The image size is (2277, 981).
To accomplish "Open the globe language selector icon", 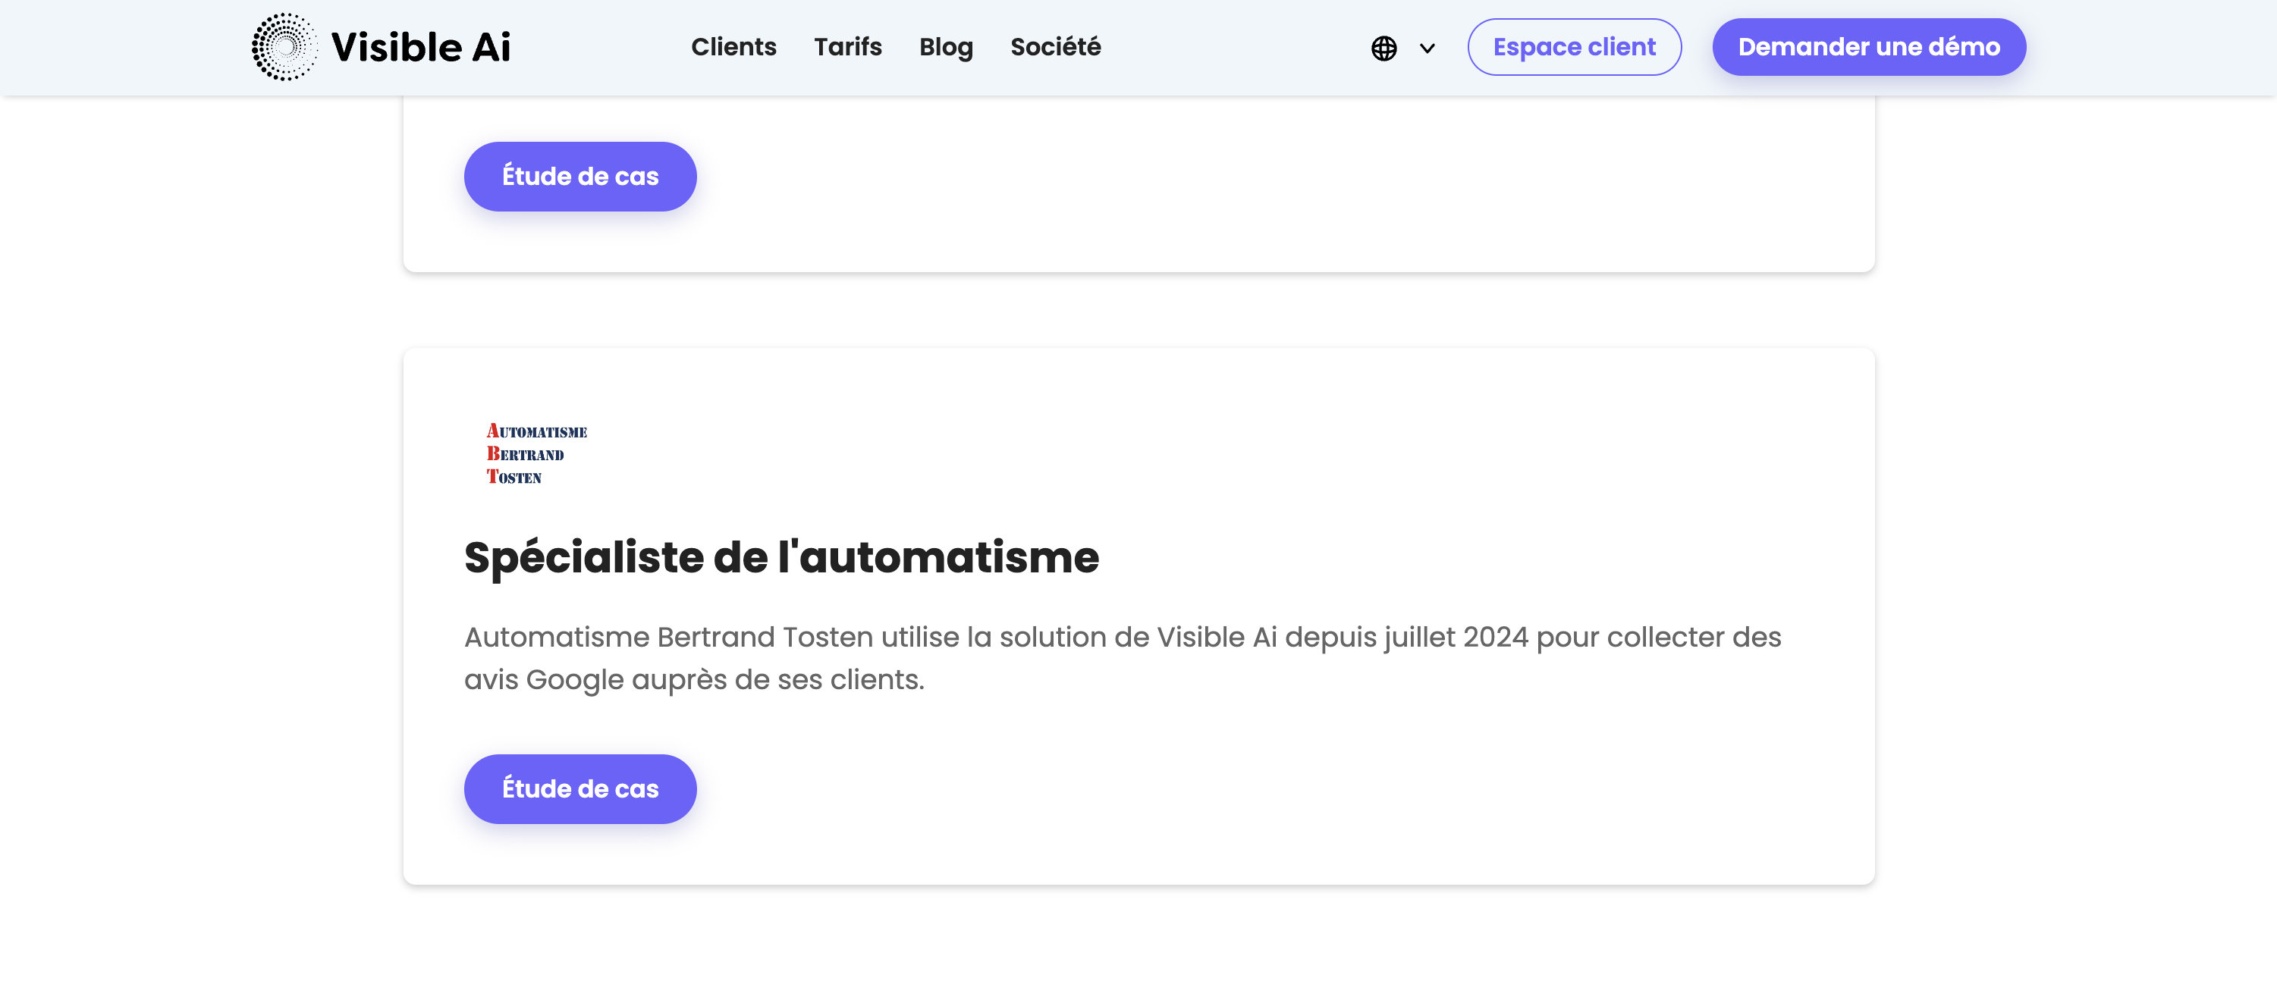I will point(1383,48).
